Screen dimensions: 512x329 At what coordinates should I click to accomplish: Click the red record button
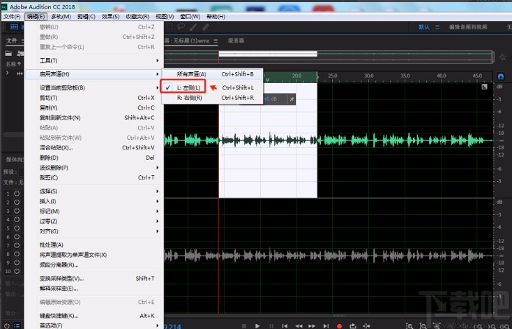(x=339, y=326)
